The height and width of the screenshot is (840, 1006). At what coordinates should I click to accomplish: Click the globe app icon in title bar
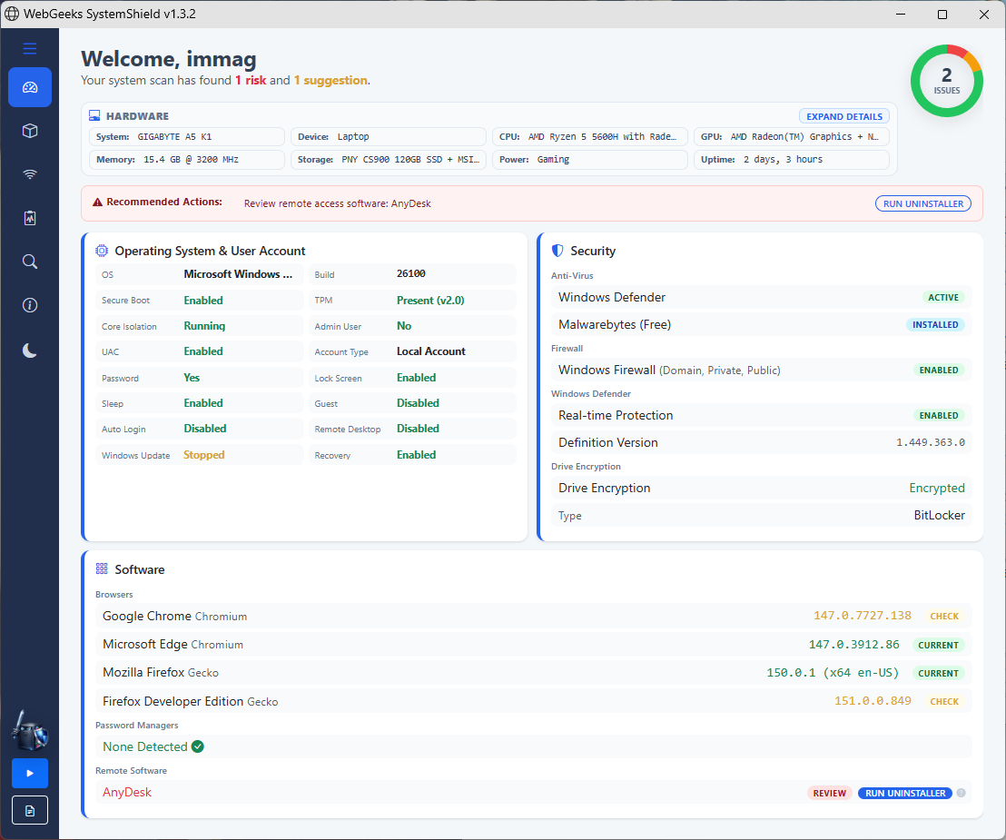12,15
